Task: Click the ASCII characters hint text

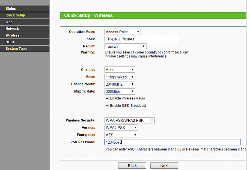Action: (x=175, y=149)
